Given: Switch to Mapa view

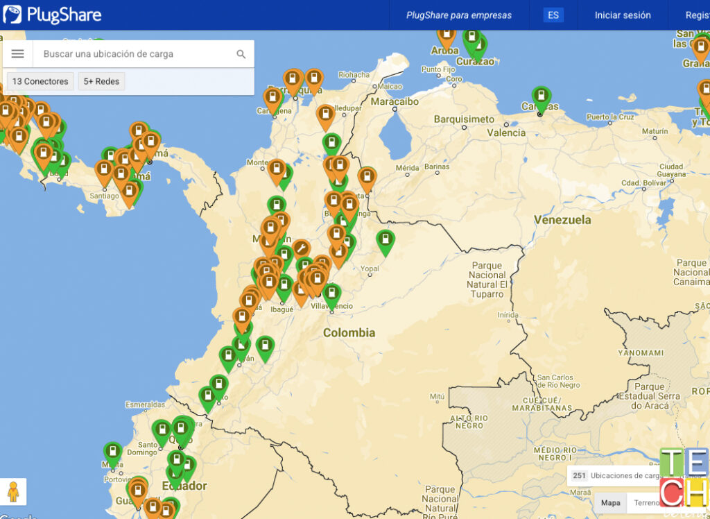Looking at the screenshot, I should 610,503.
